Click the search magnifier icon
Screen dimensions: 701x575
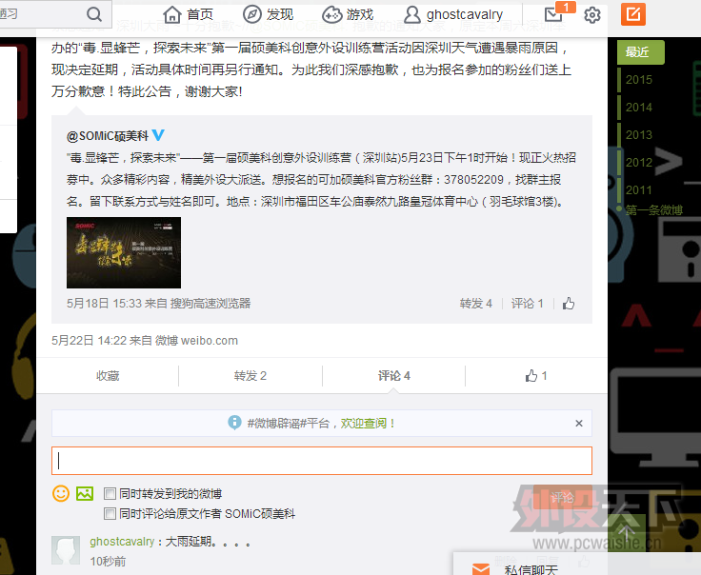click(94, 14)
